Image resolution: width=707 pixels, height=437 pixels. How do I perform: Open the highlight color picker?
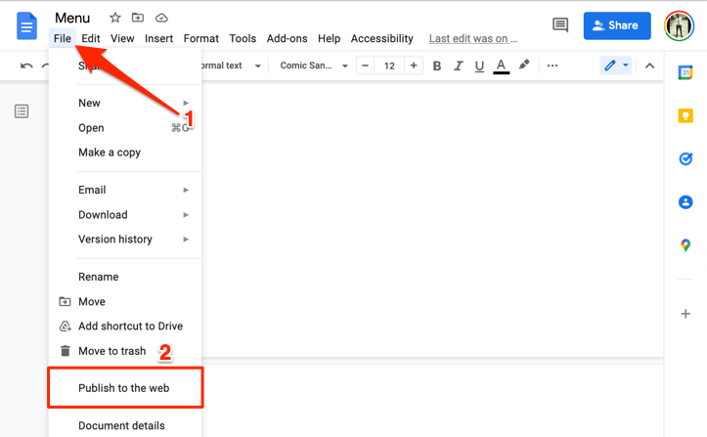(524, 66)
